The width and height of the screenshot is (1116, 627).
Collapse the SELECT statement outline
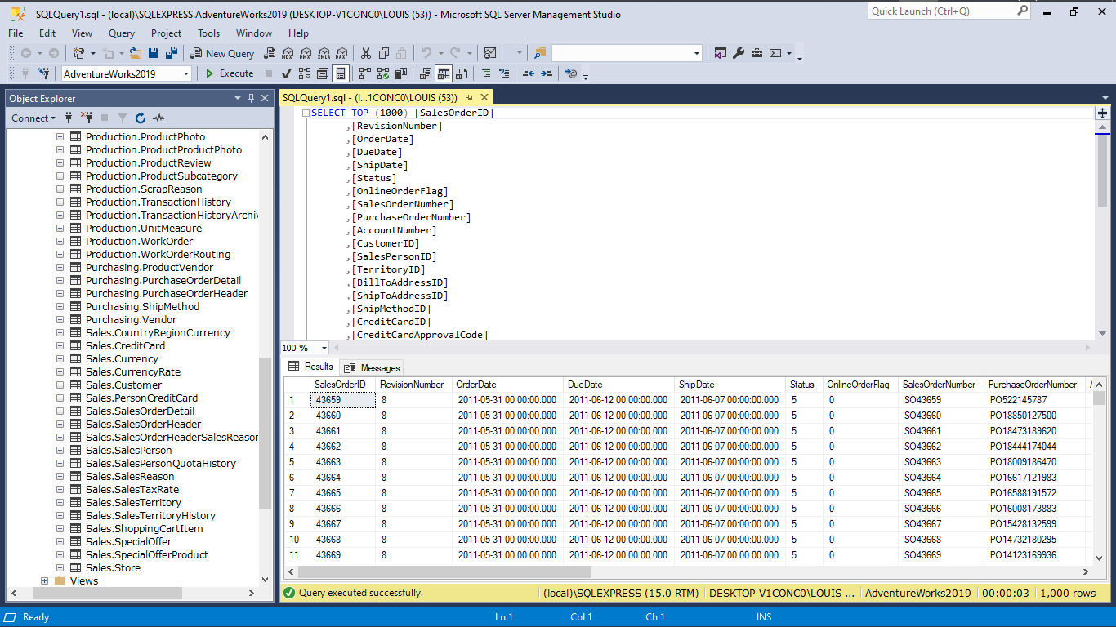306,113
